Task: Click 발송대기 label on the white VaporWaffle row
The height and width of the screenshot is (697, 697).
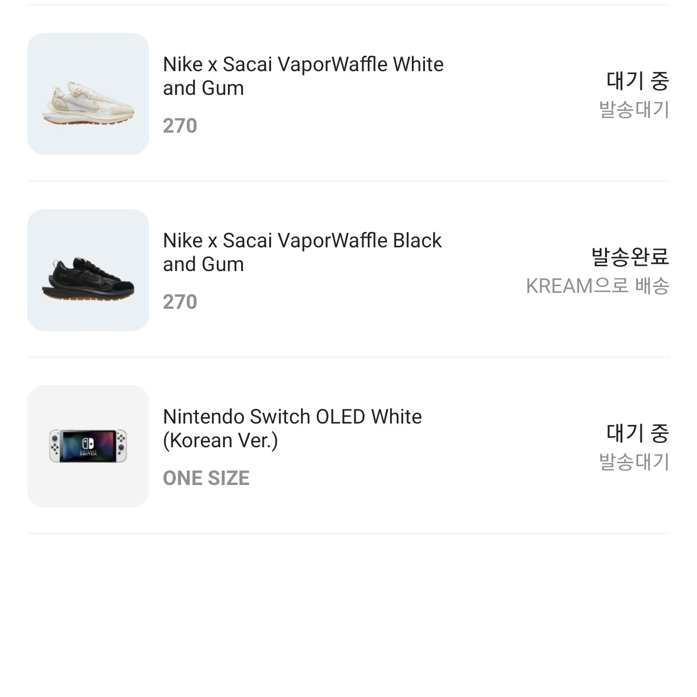Action: coord(634,109)
